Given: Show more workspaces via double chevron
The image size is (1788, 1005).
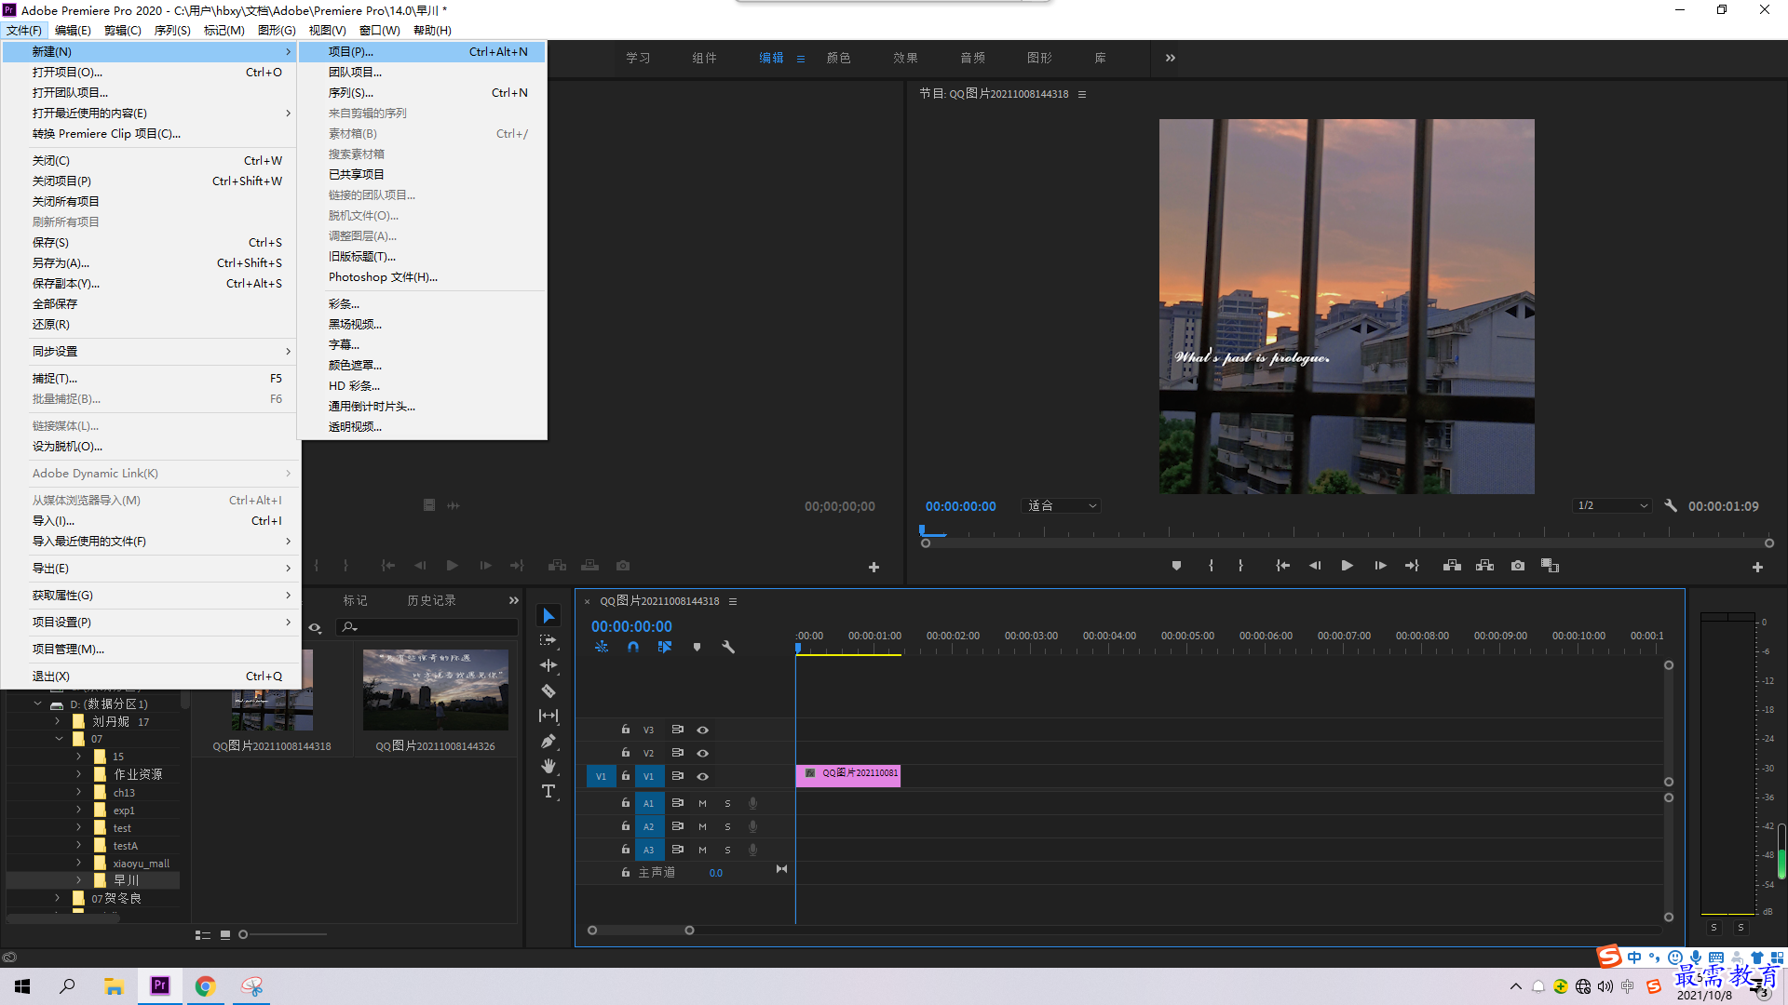Looking at the screenshot, I should coord(1171,58).
